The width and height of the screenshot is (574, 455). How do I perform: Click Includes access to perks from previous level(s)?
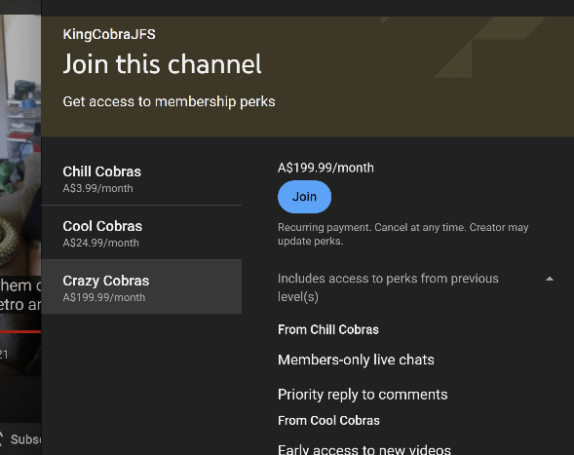(x=388, y=287)
